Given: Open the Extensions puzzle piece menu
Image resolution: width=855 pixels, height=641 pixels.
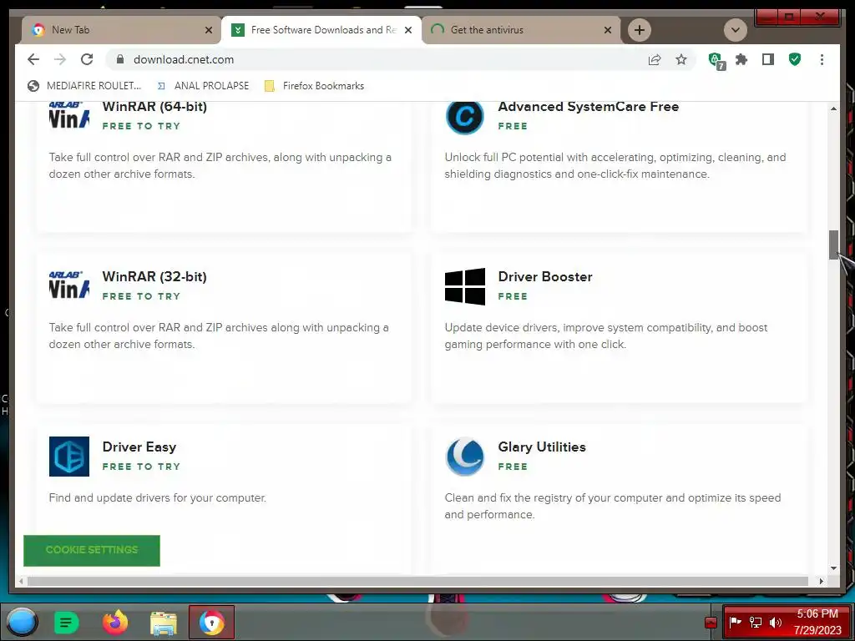Looking at the screenshot, I should pos(741,59).
